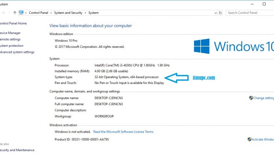This screenshot has height=157, width=274.
Task: Click the Windows 10 Pro edition text
Action: [66, 41]
